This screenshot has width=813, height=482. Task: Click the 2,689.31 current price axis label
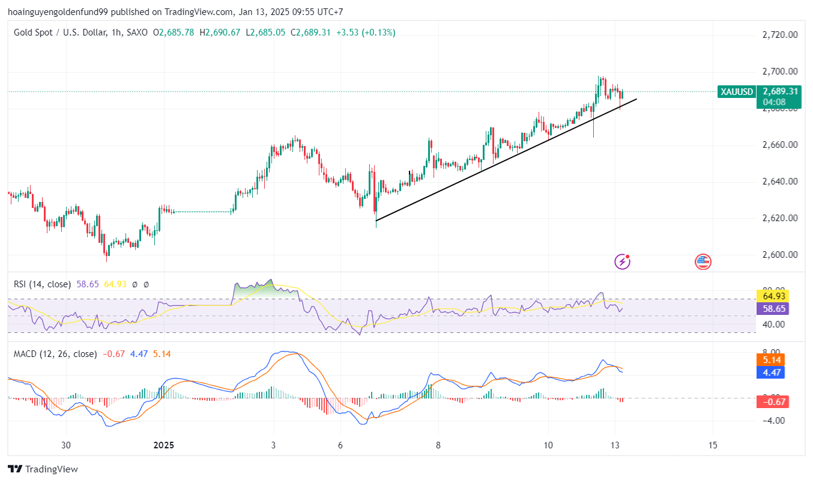point(780,92)
